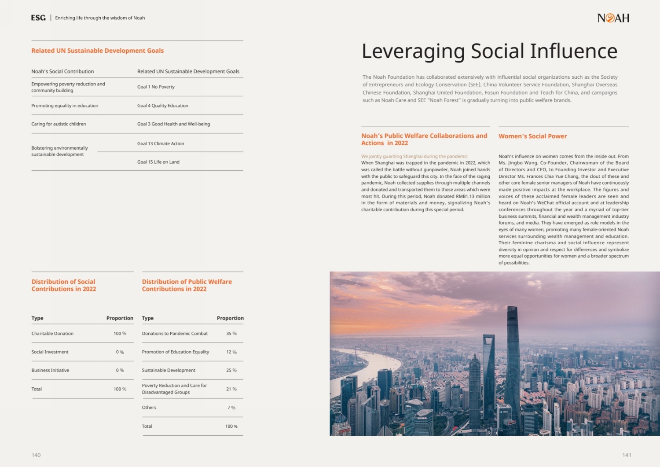Screen dimensions: 660x467
Task: Click 'Distribution of Social Contributions in 2022' heading
Action: pyautogui.click(x=63, y=285)
